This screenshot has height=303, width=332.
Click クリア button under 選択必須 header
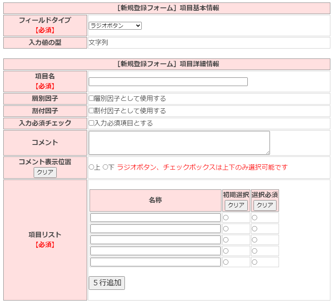pyautogui.click(x=265, y=205)
